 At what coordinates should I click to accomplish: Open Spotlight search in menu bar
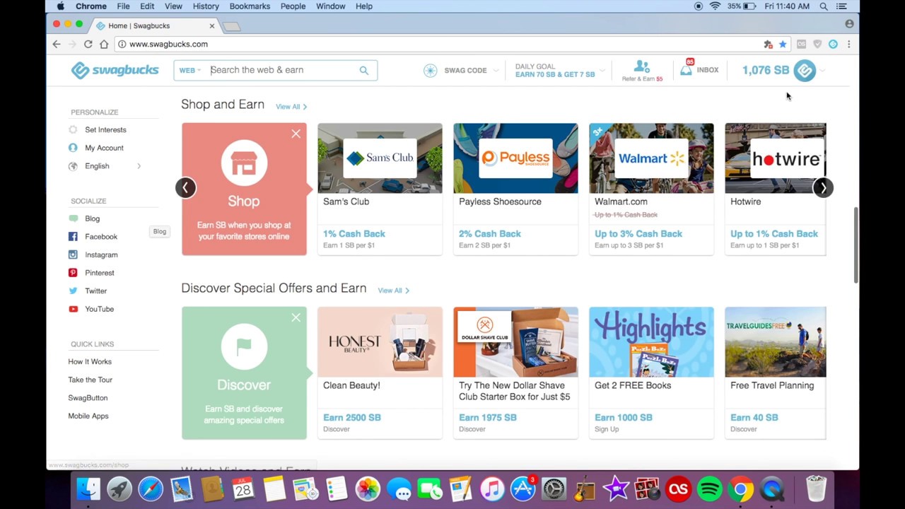tap(824, 6)
